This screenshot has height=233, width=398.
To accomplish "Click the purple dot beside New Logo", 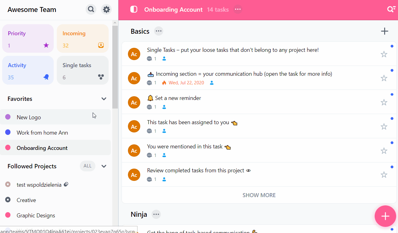I will pyautogui.click(x=8, y=117).
